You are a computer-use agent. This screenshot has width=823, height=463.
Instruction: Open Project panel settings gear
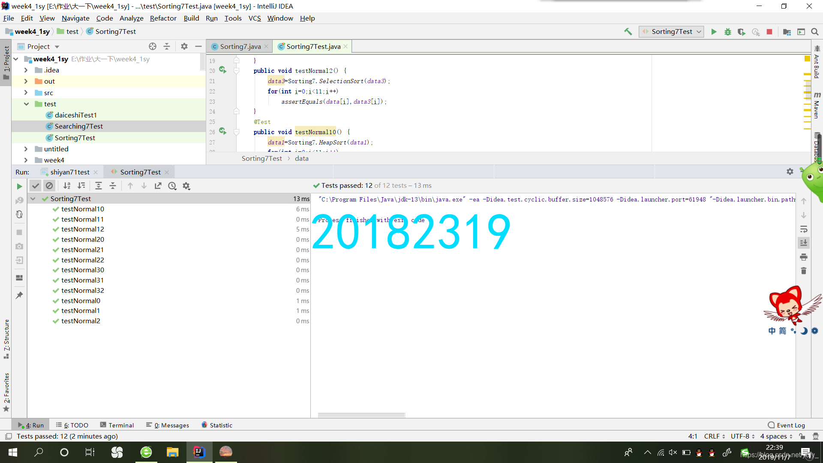(184, 46)
